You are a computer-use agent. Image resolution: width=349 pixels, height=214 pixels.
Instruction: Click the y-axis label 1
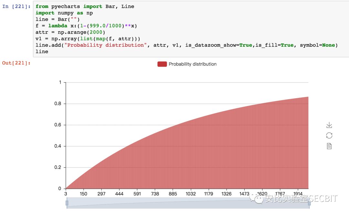tap(60, 82)
